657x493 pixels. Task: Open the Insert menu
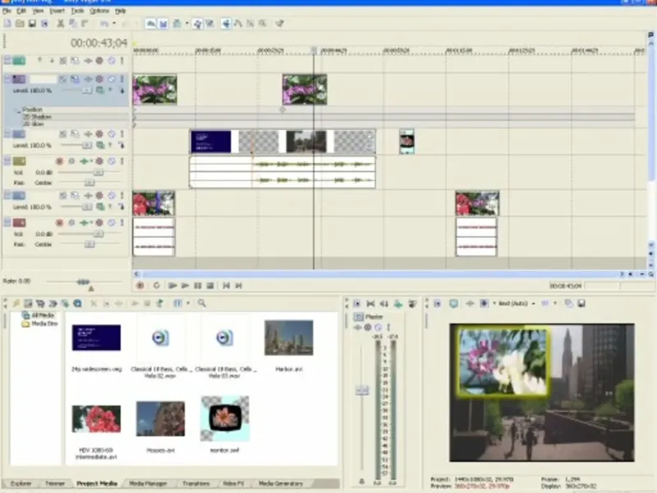(57, 12)
